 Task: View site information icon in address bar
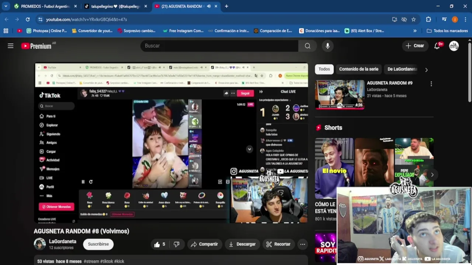coord(40,19)
